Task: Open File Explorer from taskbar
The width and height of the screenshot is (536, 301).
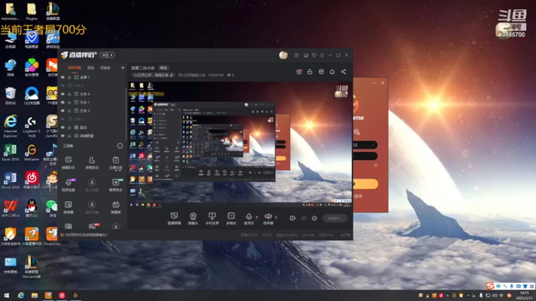Action: pos(35,296)
